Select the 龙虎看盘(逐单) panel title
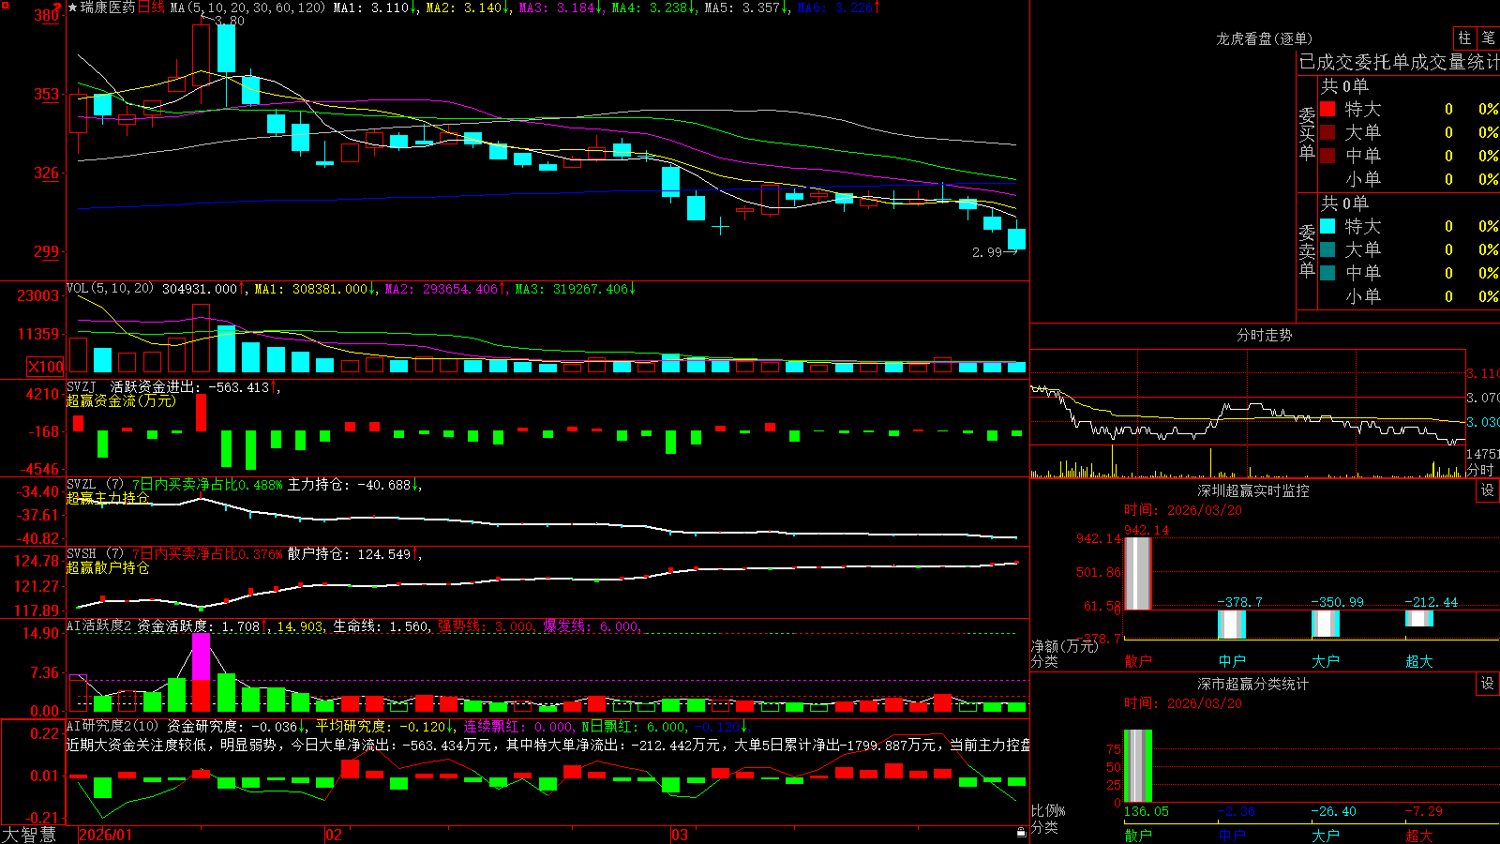The width and height of the screenshot is (1500, 844). tap(1264, 38)
